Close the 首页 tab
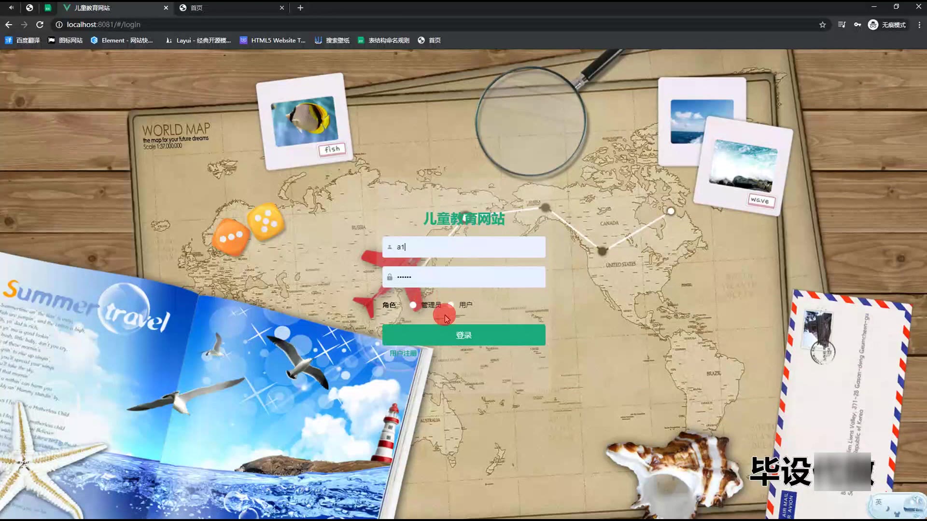 [282, 8]
